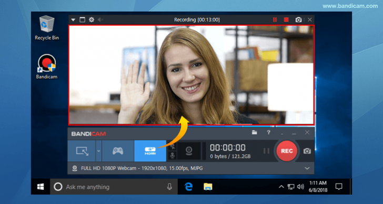Expand the screen recording mode dropdown arrow

coord(98,151)
